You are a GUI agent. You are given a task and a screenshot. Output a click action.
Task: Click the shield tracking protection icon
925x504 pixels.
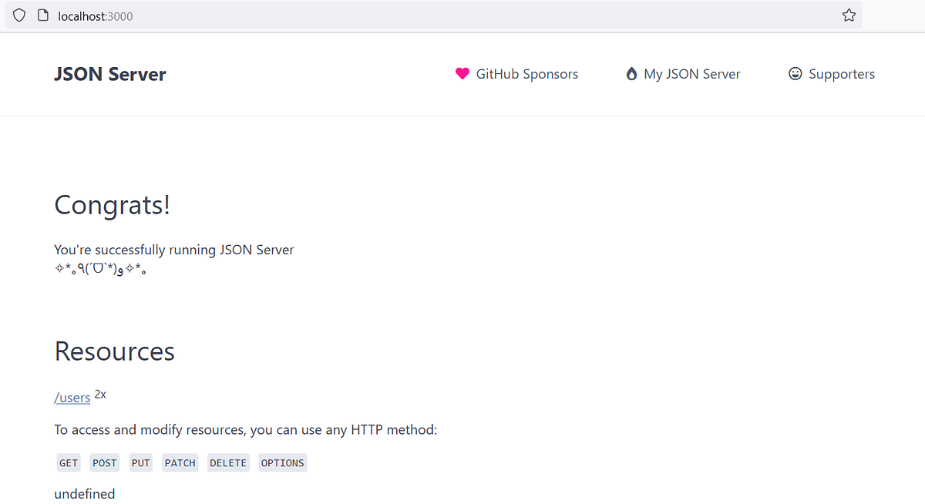[19, 15]
